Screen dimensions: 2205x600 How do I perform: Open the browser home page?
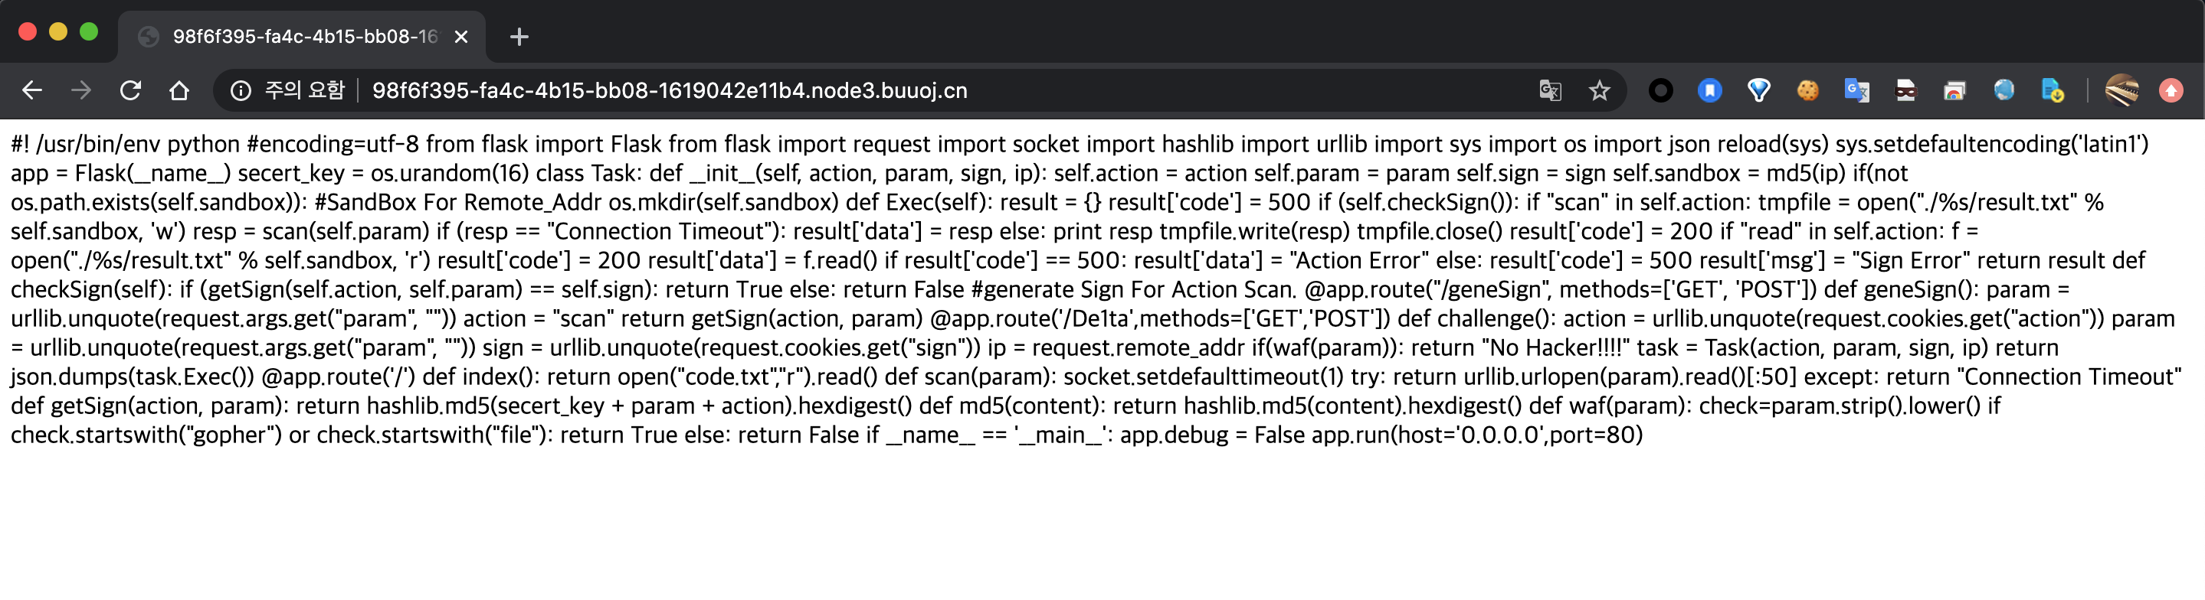pos(179,90)
